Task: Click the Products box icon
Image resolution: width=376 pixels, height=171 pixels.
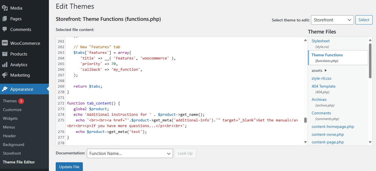Action: [x=5, y=54]
